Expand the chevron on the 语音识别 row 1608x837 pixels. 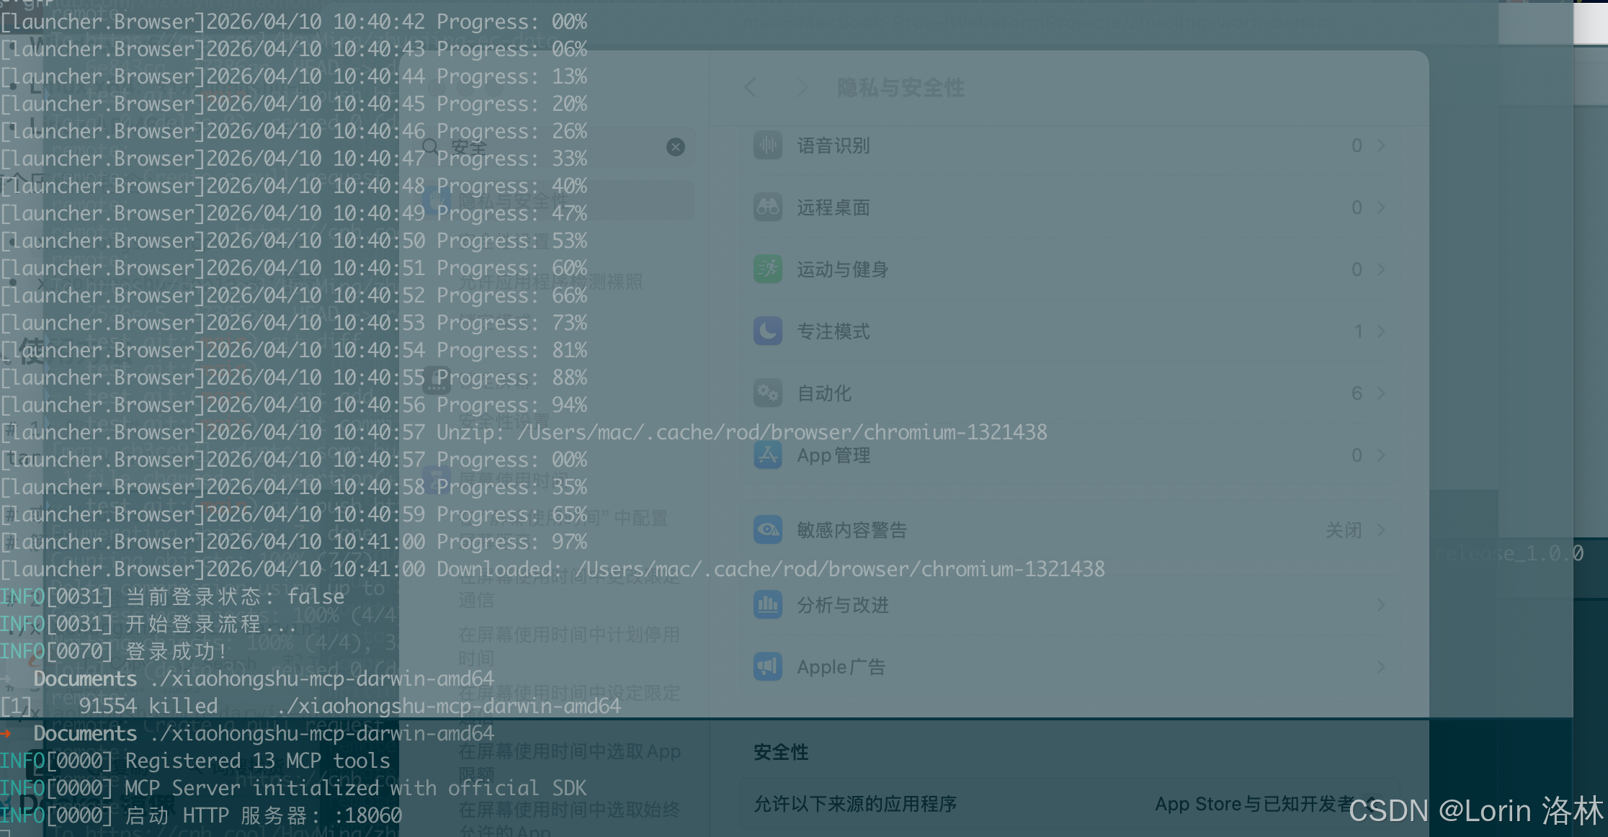1381,146
